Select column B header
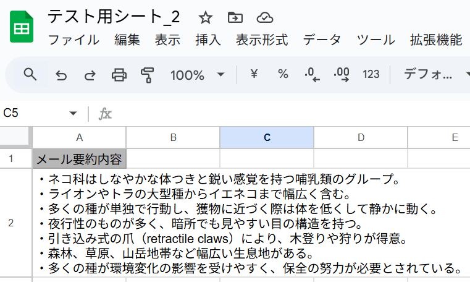This screenshot has height=282, width=470. coord(173,137)
